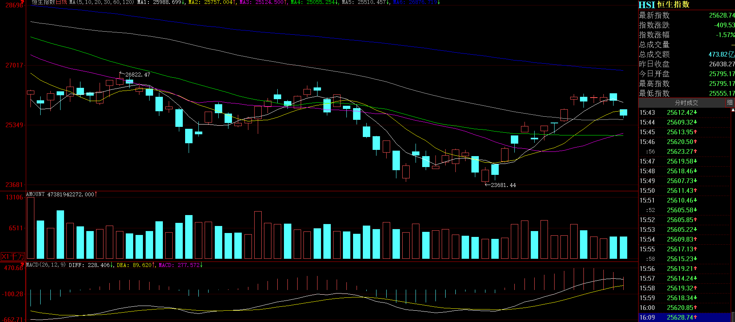The width and height of the screenshot is (735, 322).
Task: Click the 最新指数 value 25628.74
Action: (721, 15)
